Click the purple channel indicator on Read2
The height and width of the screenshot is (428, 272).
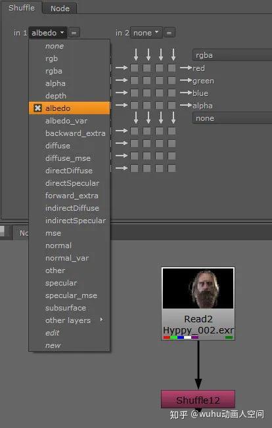click(x=194, y=337)
